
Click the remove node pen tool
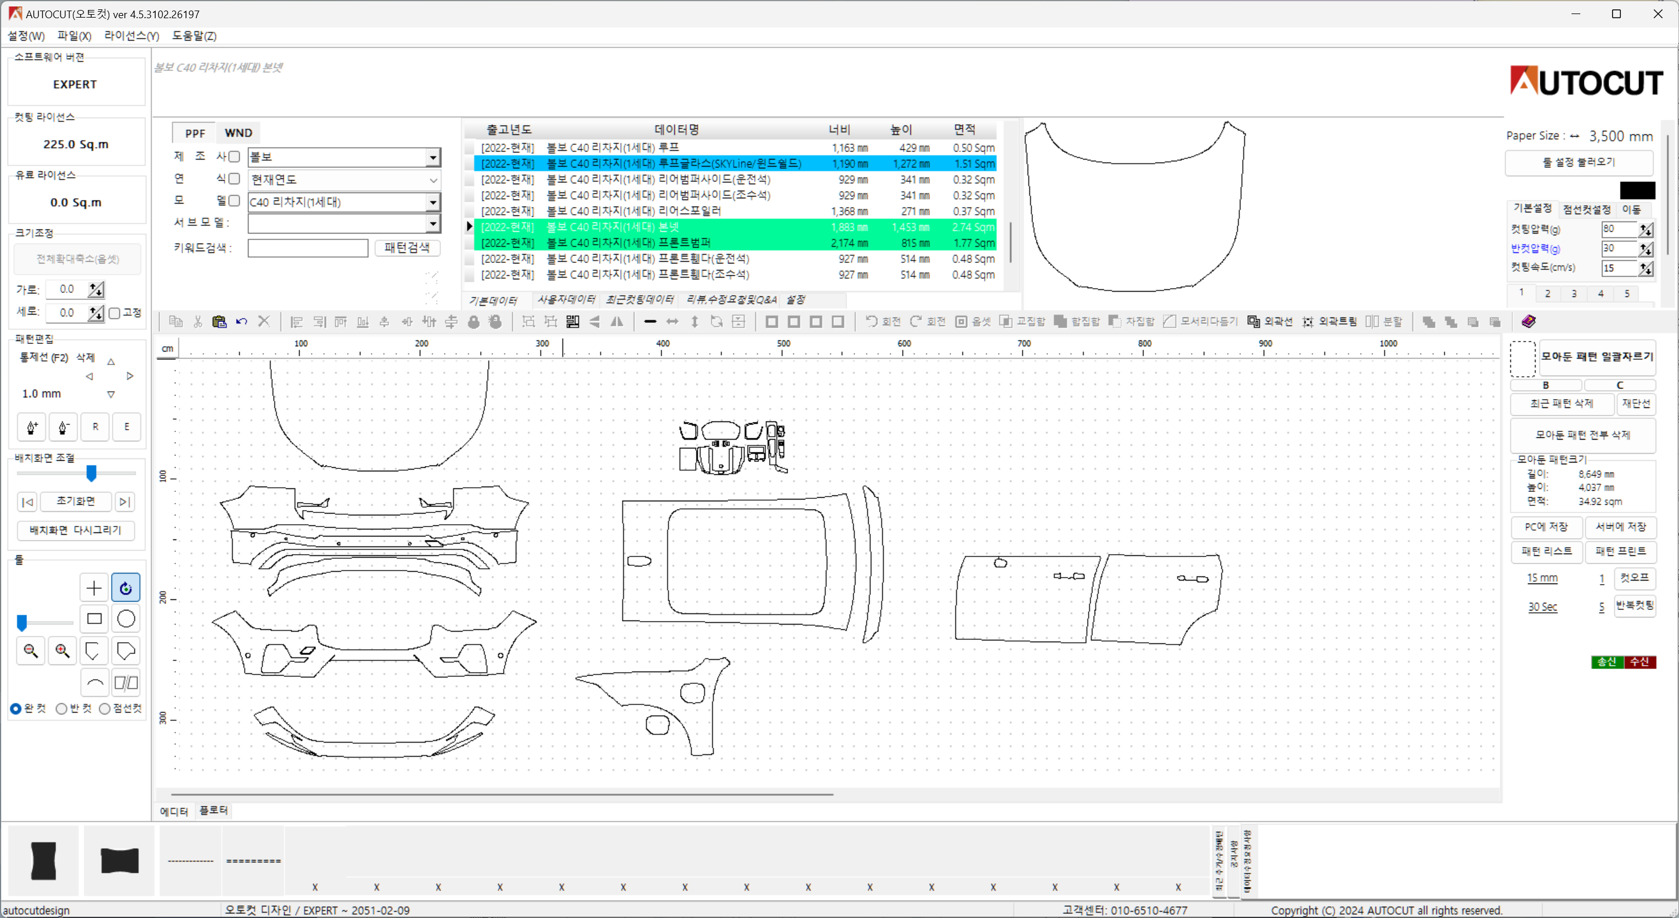tap(63, 427)
